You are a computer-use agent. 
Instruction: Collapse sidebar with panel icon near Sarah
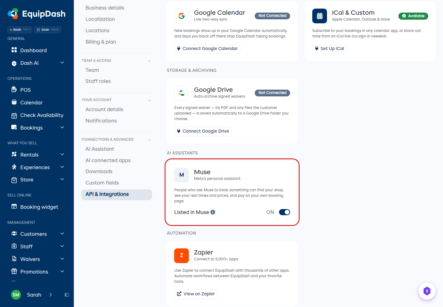[x=67, y=295]
